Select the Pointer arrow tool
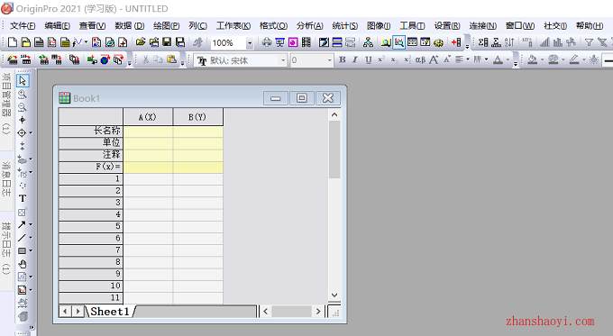The height and width of the screenshot is (336, 613). [x=23, y=80]
